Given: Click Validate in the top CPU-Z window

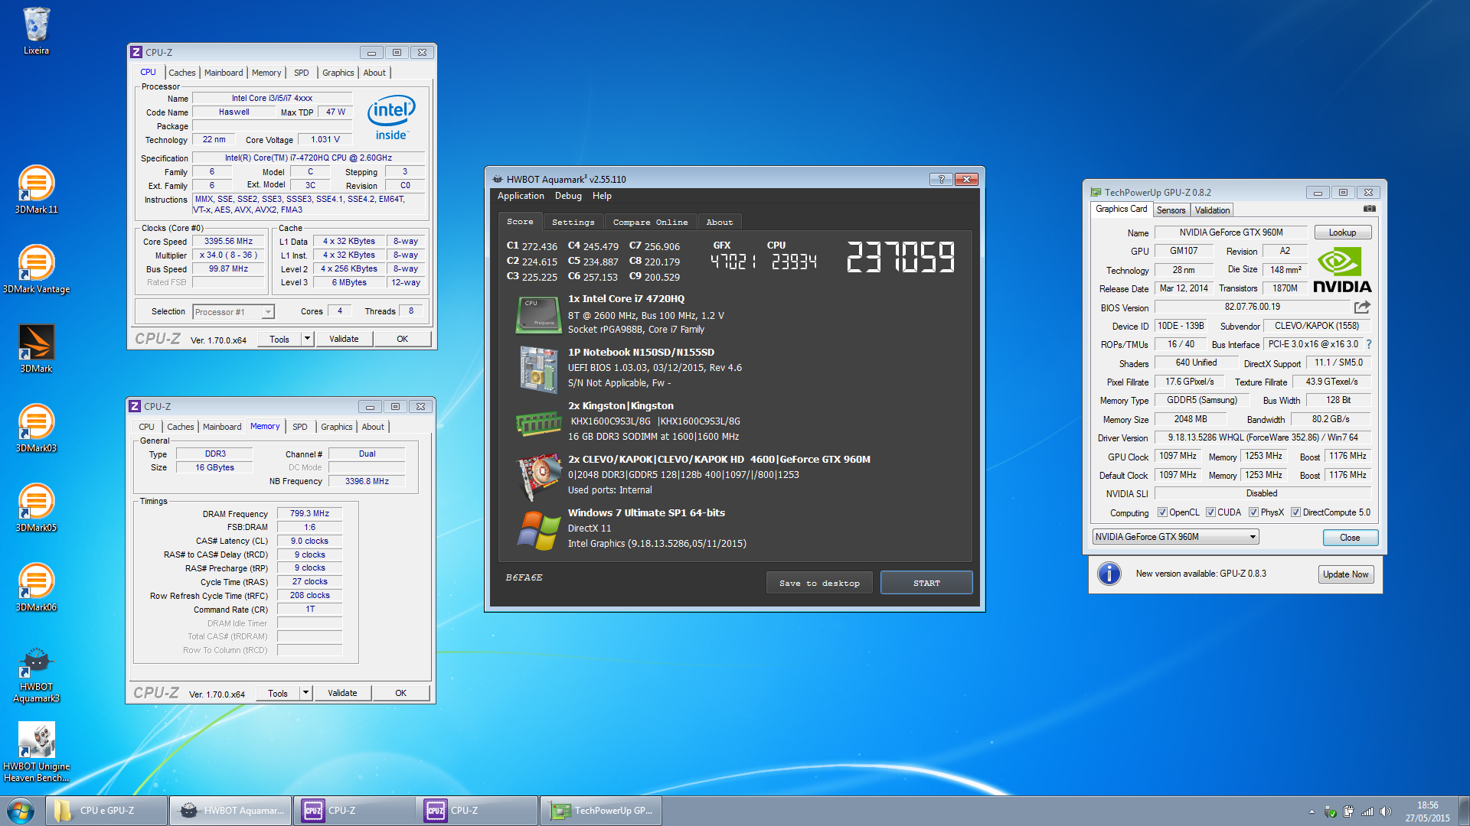Looking at the screenshot, I should (x=344, y=339).
